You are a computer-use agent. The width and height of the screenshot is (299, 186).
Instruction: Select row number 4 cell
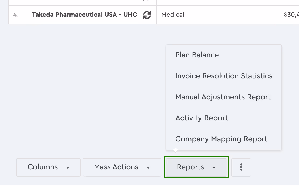(x=18, y=15)
